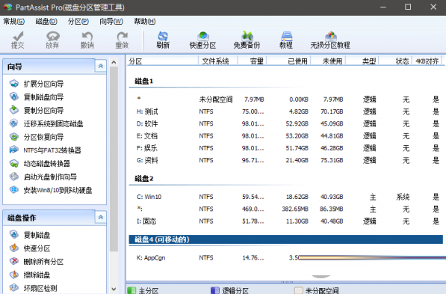Click the 4KB对齐 column header
The height and width of the screenshot is (294, 446).
pos(427,61)
